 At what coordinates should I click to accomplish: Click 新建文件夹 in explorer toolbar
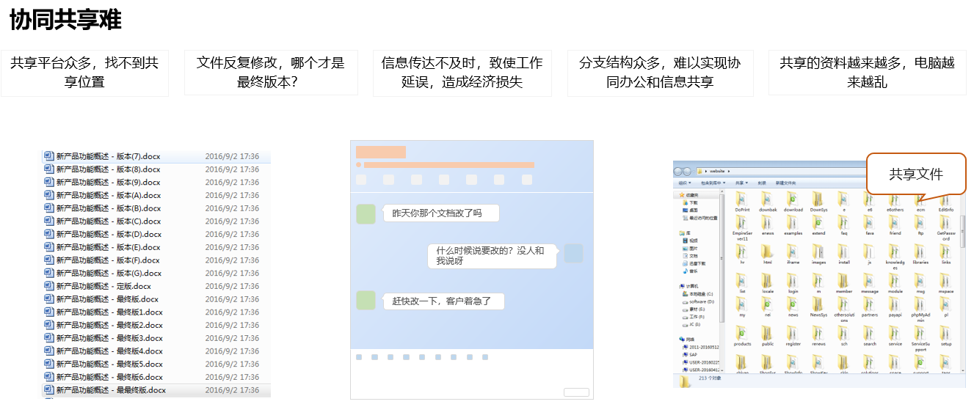(x=786, y=183)
